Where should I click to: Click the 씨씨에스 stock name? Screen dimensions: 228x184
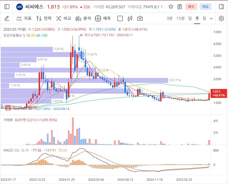point(34,7)
